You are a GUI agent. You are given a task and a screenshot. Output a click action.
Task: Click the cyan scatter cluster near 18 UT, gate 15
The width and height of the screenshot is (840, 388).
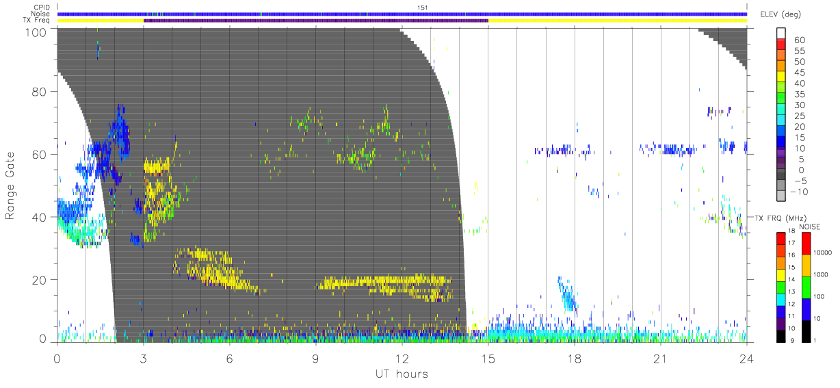567,296
